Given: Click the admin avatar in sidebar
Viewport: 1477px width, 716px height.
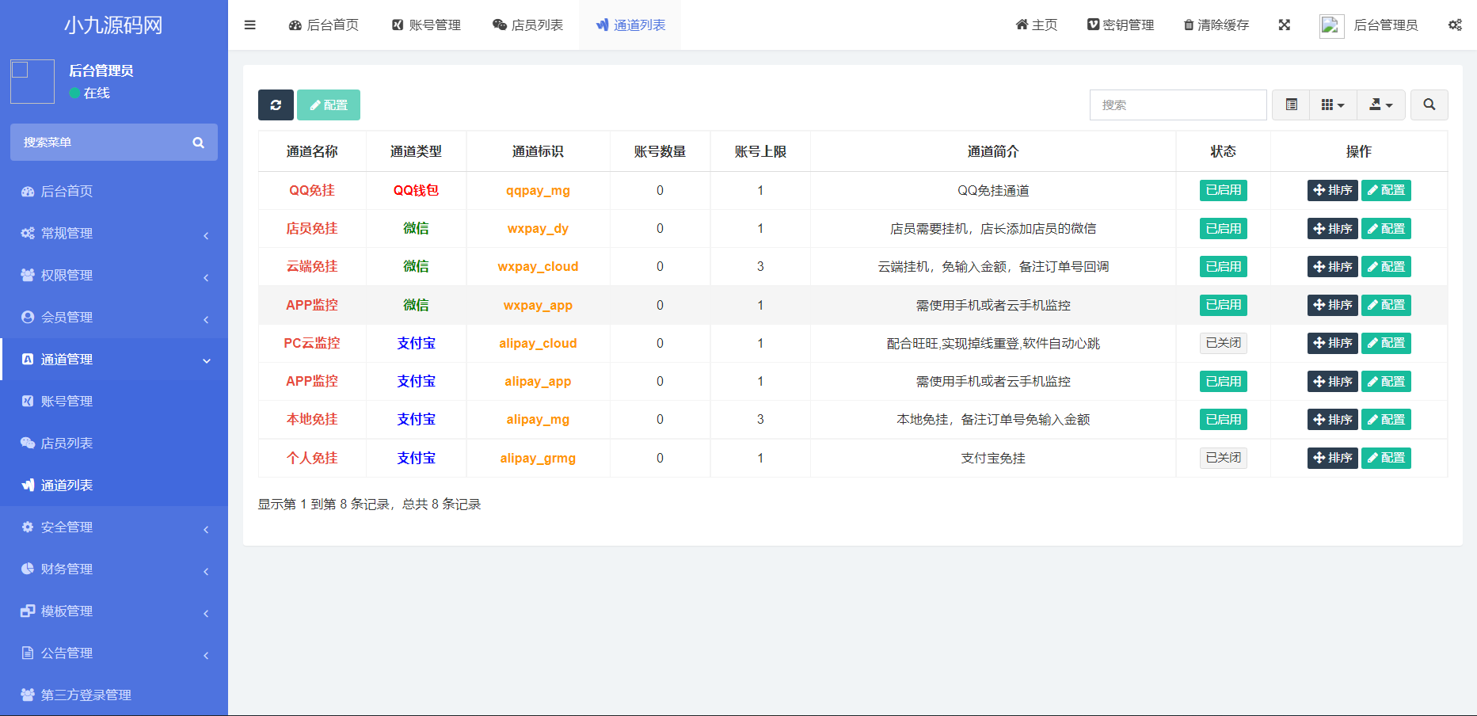Looking at the screenshot, I should [32, 82].
